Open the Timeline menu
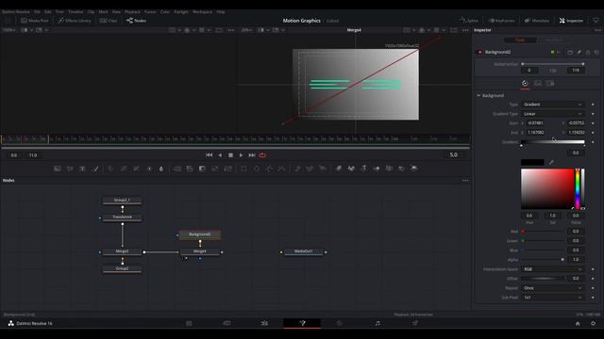Screen dimensions: 604x339 point(75,12)
